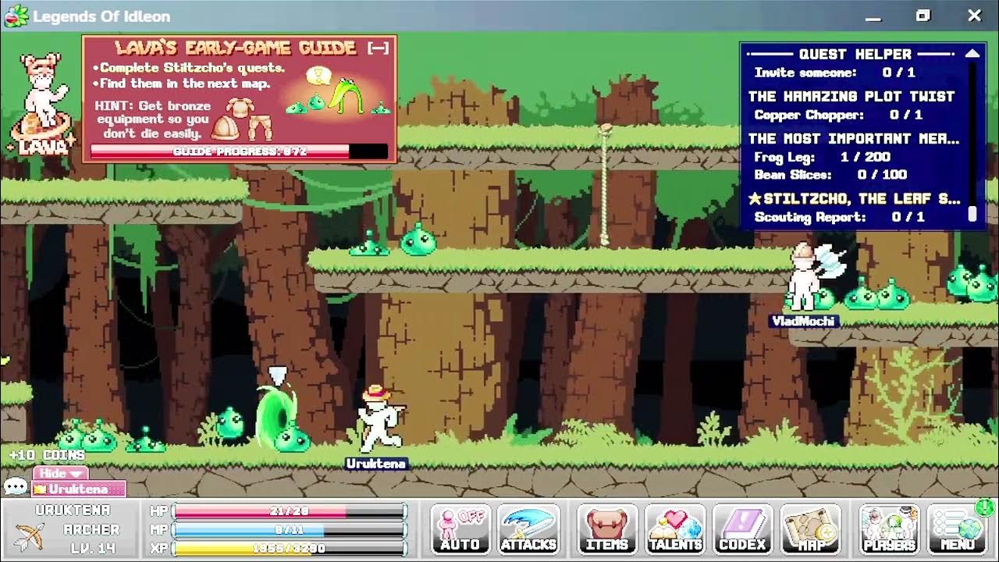This screenshot has width=999, height=562.
Task: Click the HP health bar
Action: tap(289, 511)
